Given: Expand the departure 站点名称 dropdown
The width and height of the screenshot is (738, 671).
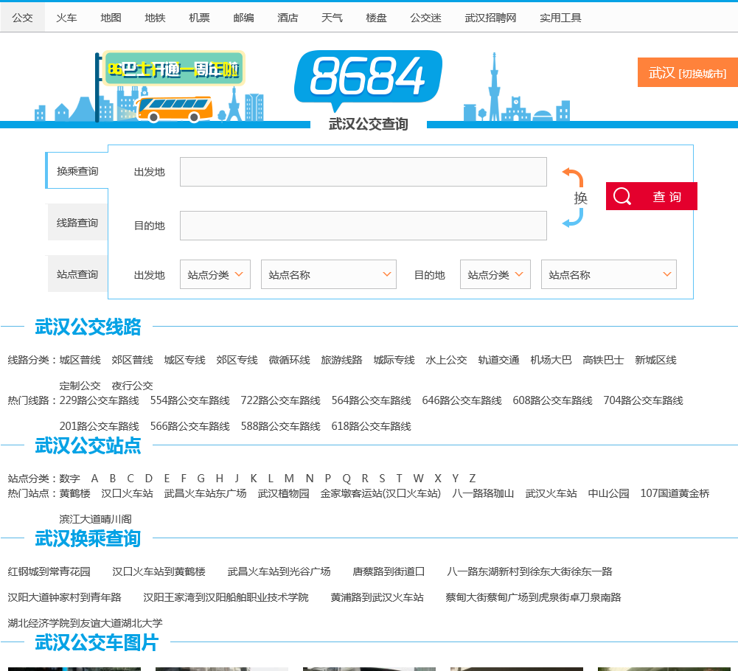Looking at the screenshot, I should (x=329, y=274).
